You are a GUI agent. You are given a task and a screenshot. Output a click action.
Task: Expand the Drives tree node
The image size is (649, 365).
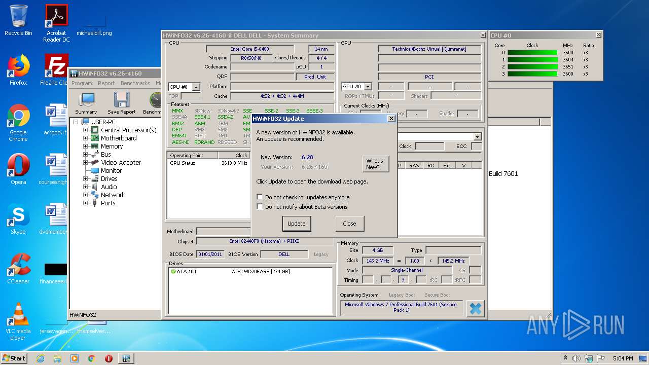point(86,179)
